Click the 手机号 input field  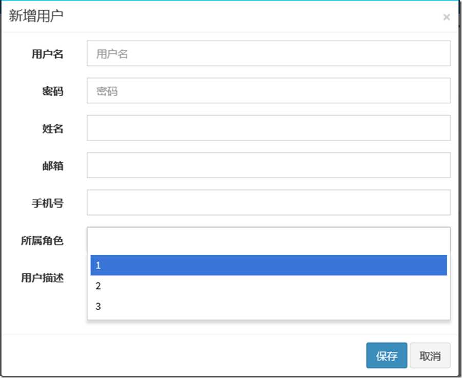(x=268, y=202)
